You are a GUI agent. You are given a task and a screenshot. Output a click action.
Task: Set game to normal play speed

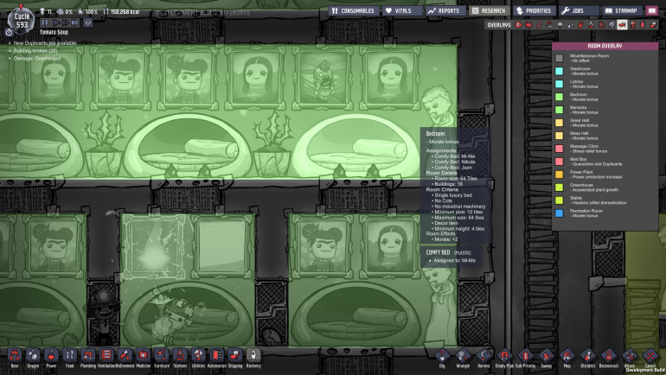pyautogui.click(x=56, y=22)
